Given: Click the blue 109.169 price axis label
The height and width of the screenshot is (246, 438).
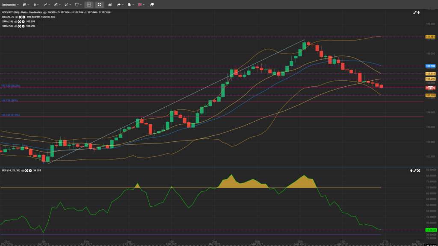Looking at the screenshot, I should [430, 66].
